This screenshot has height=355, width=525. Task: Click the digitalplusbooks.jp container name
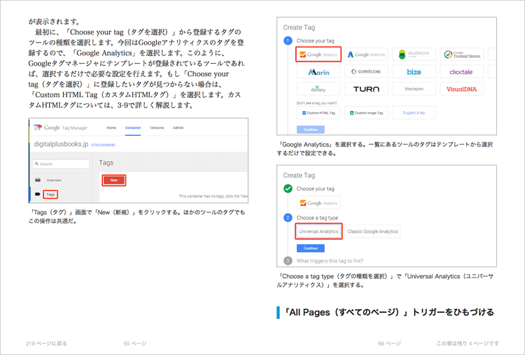point(61,144)
